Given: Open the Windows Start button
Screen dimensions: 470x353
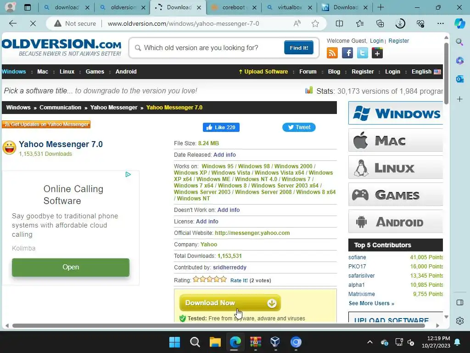Looking at the screenshot, I should pyautogui.click(x=174, y=342).
